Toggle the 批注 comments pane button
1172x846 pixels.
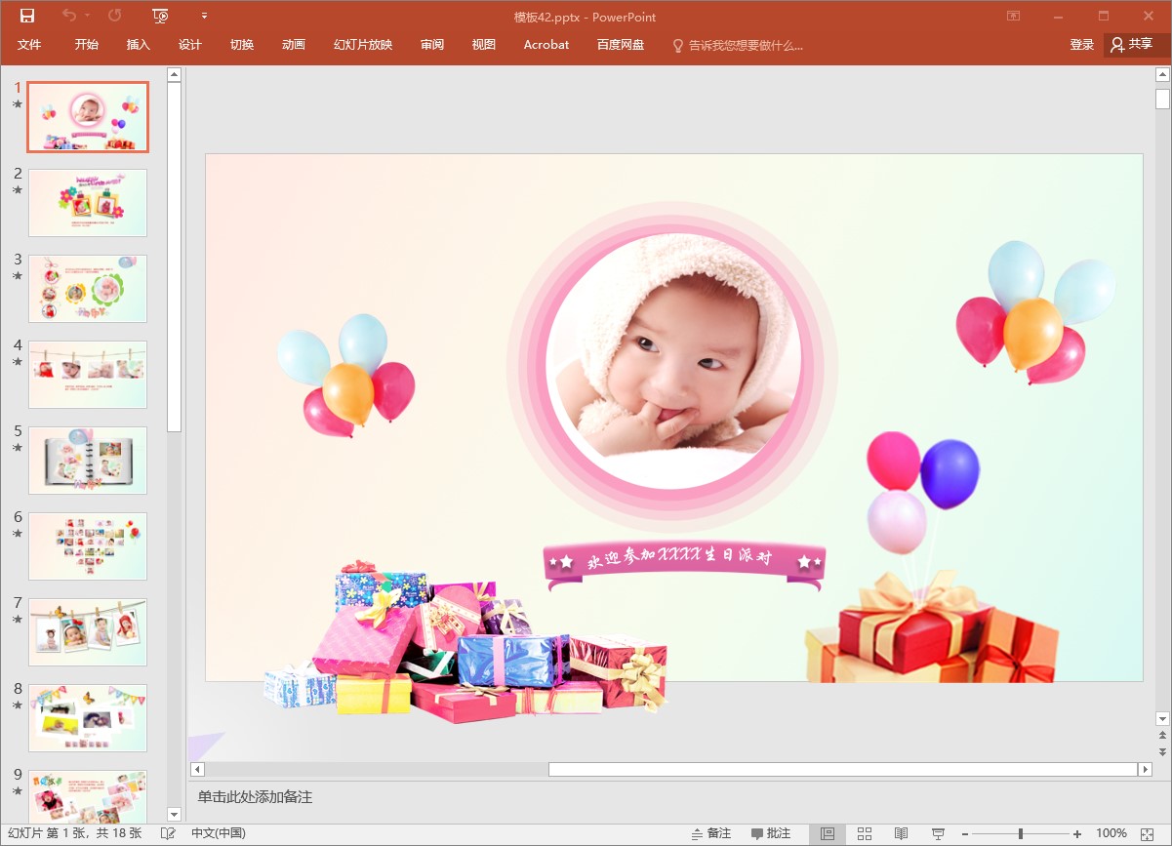(771, 833)
